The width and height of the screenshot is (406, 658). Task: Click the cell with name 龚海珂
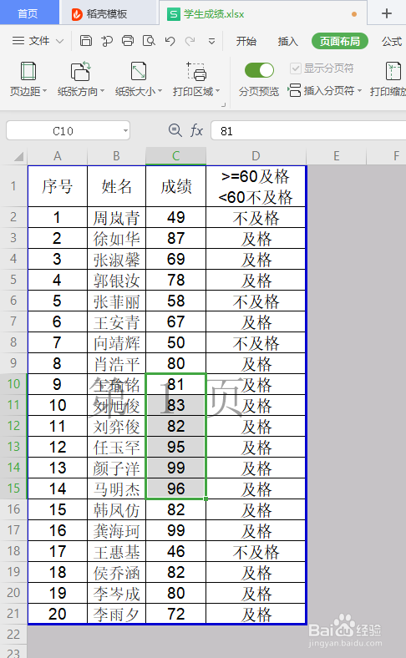coord(116,530)
